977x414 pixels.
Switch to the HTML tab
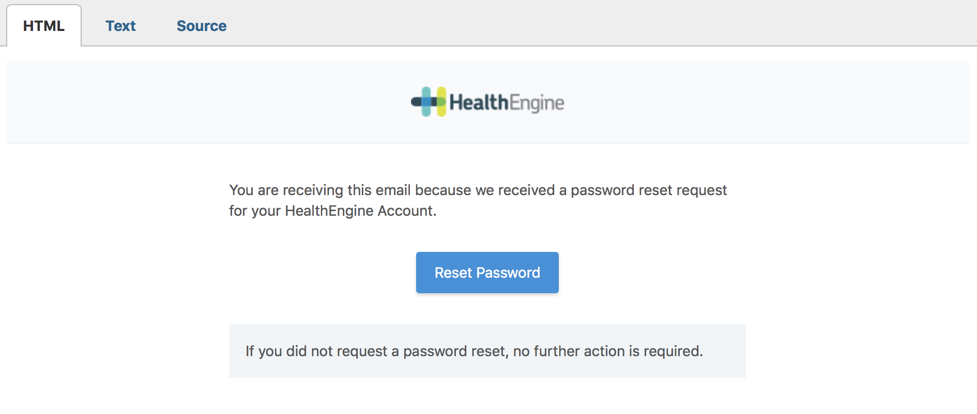(44, 26)
